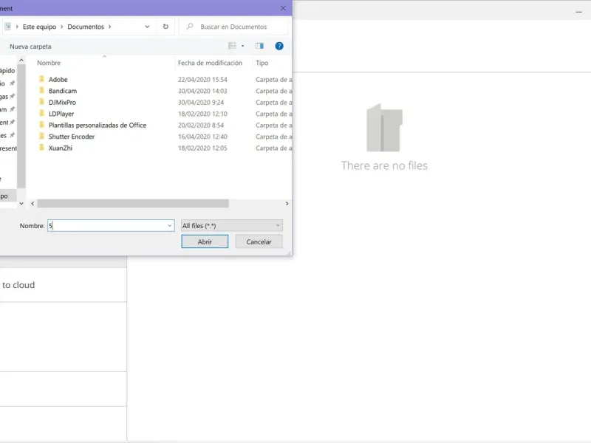Click the Plantillas personalizadas folder icon

41,125
